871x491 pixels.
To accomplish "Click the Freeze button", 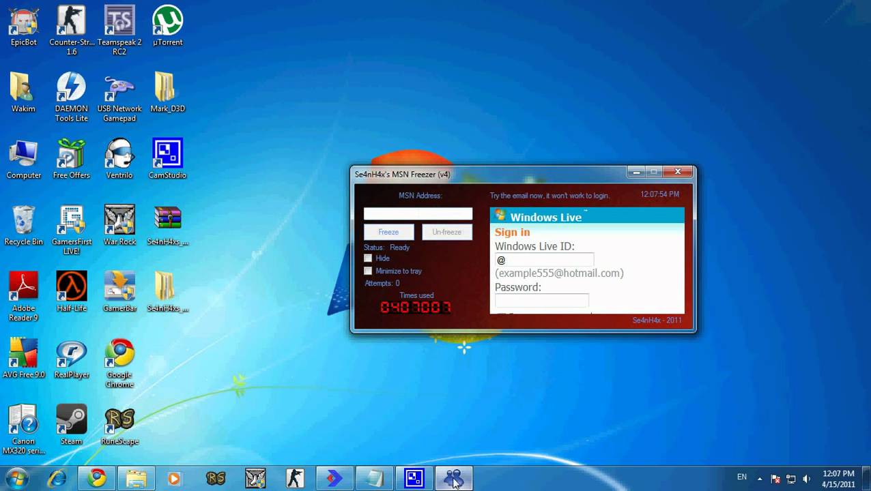I will pos(388,232).
